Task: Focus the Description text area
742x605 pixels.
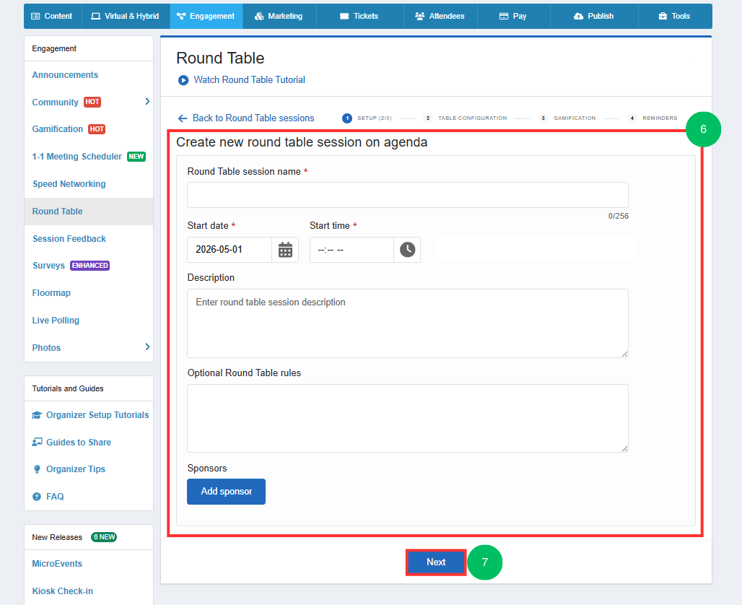Action: click(407, 323)
